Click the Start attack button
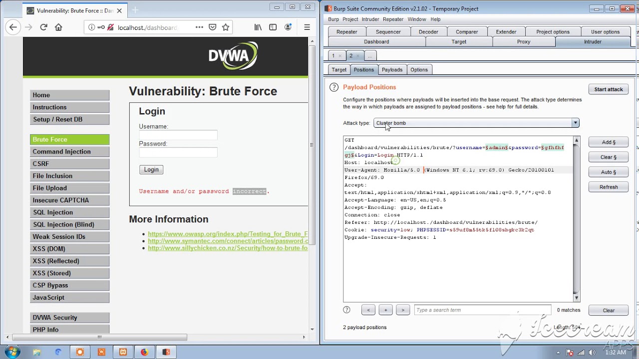Image resolution: width=639 pixels, height=359 pixels. (x=608, y=89)
